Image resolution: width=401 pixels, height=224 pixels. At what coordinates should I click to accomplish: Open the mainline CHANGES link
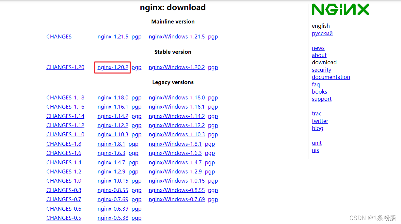[59, 37]
